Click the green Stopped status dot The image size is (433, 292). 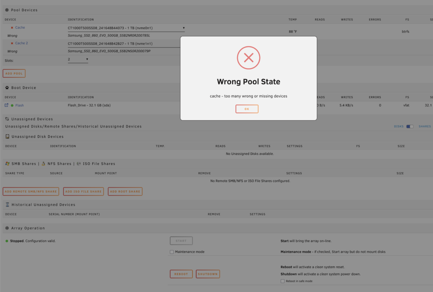(x=7, y=241)
